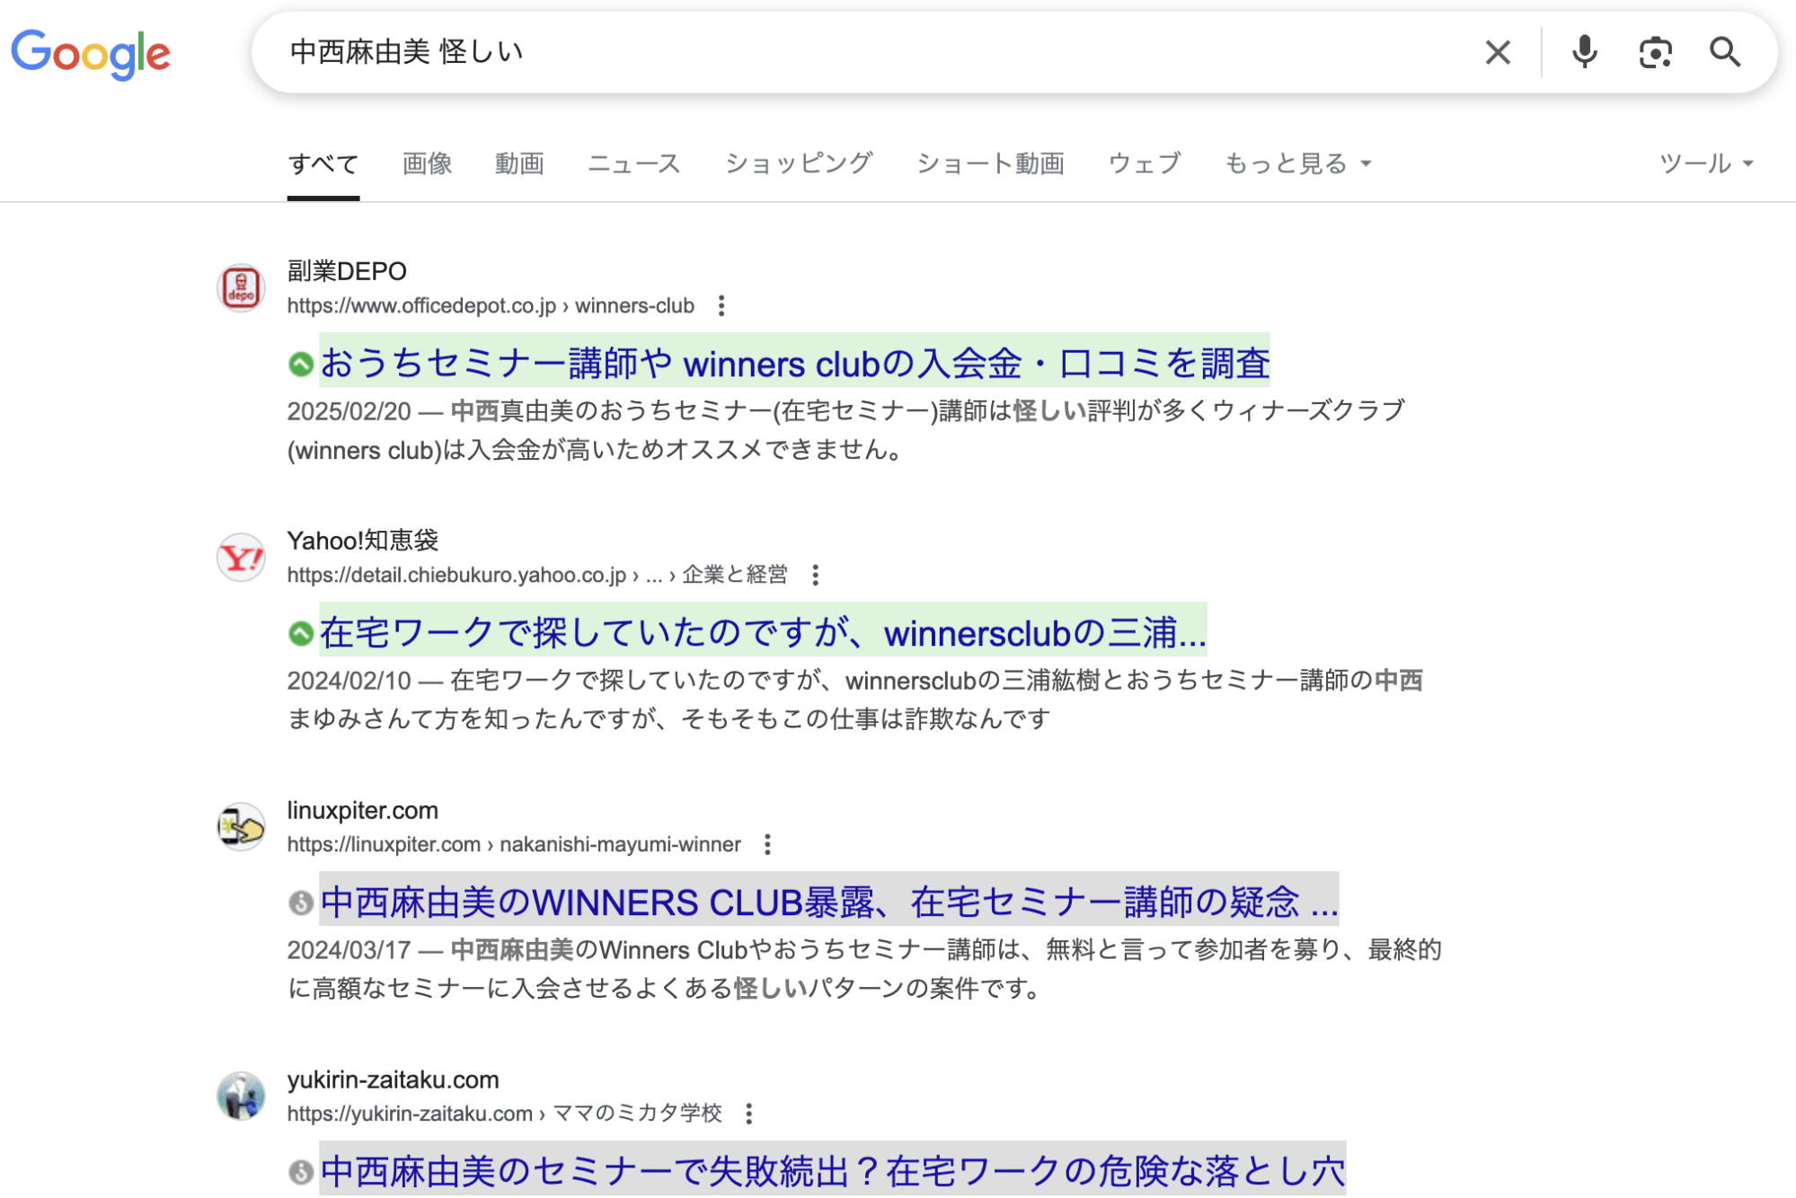
Task: Open the ショート動画 tab
Action: tap(990, 163)
